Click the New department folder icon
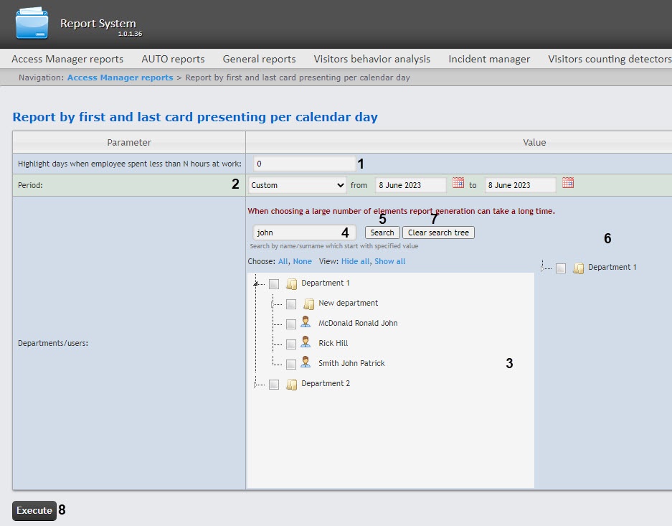 tap(308, 304)
